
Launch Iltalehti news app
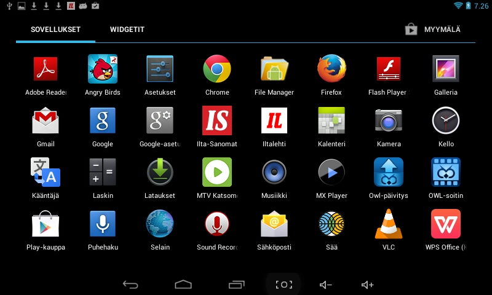pos(274,120)
